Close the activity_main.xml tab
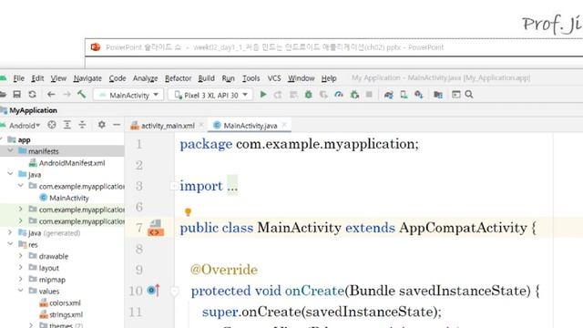583x328 pixels. click(x=201, y=125)
